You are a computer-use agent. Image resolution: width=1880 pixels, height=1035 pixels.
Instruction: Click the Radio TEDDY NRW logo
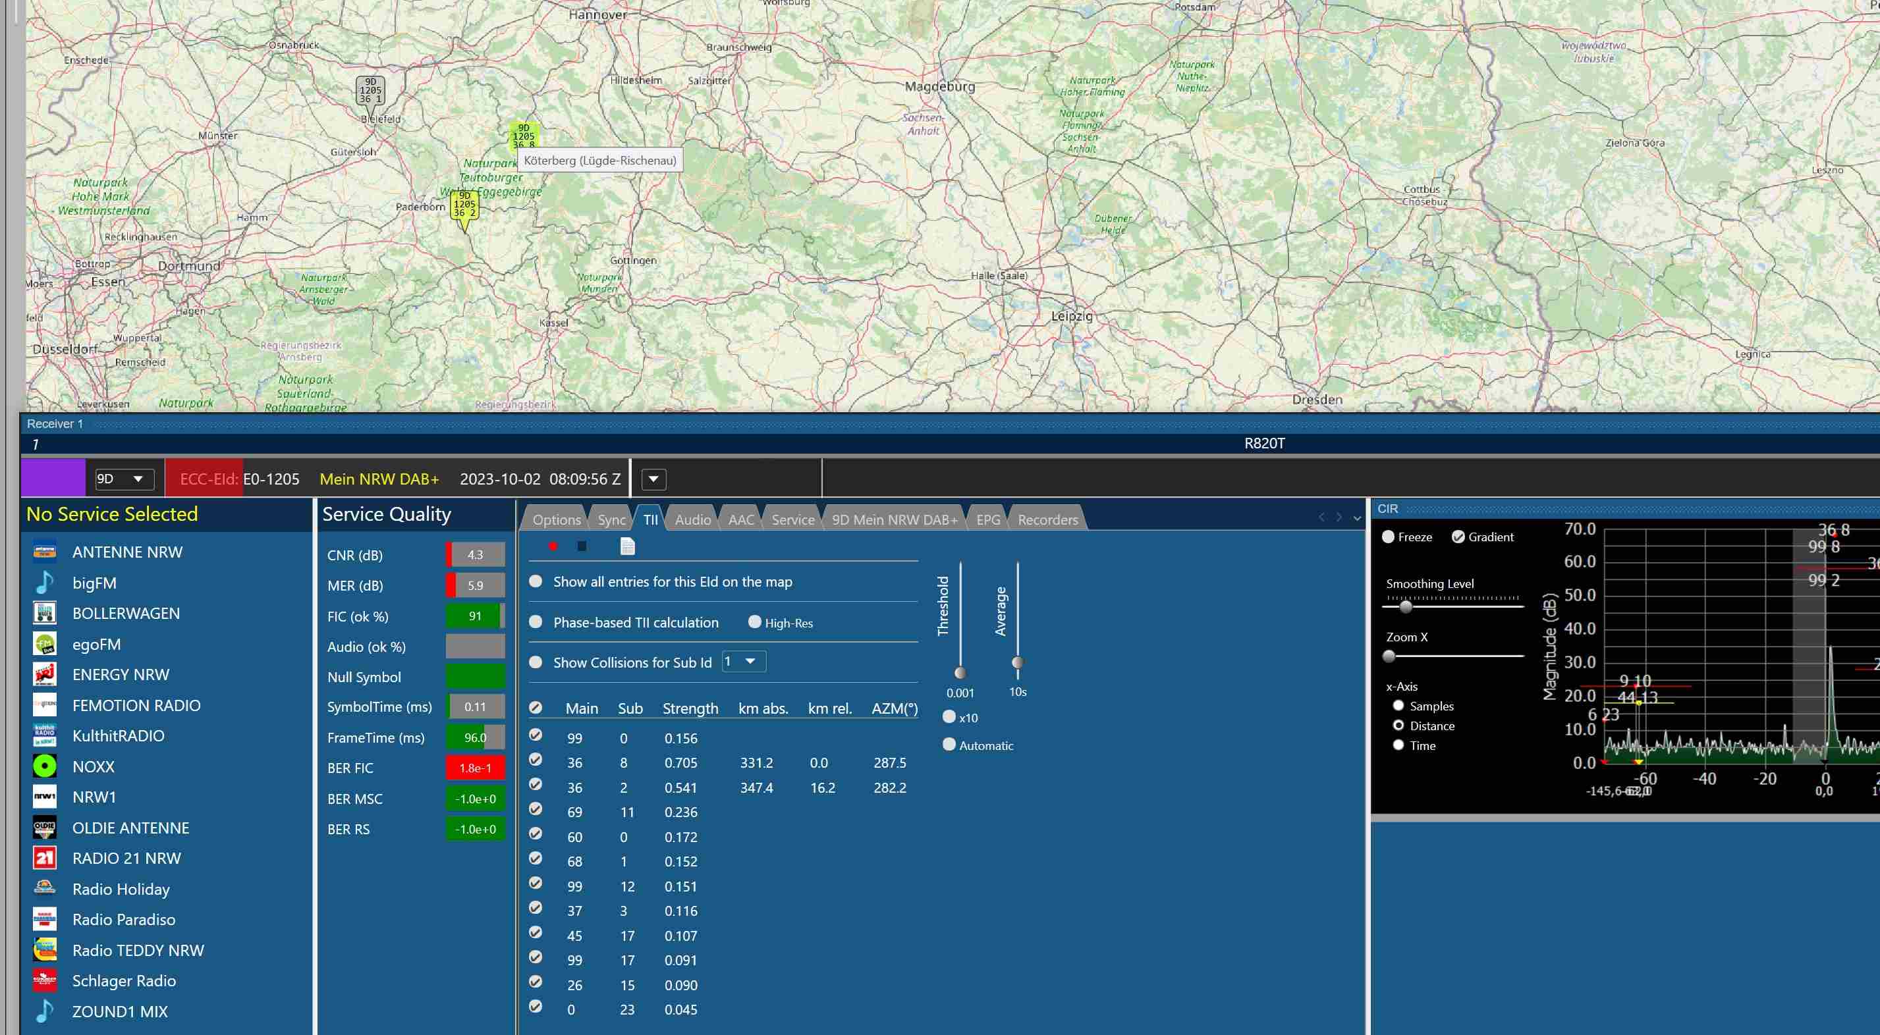tap(45, 949)
